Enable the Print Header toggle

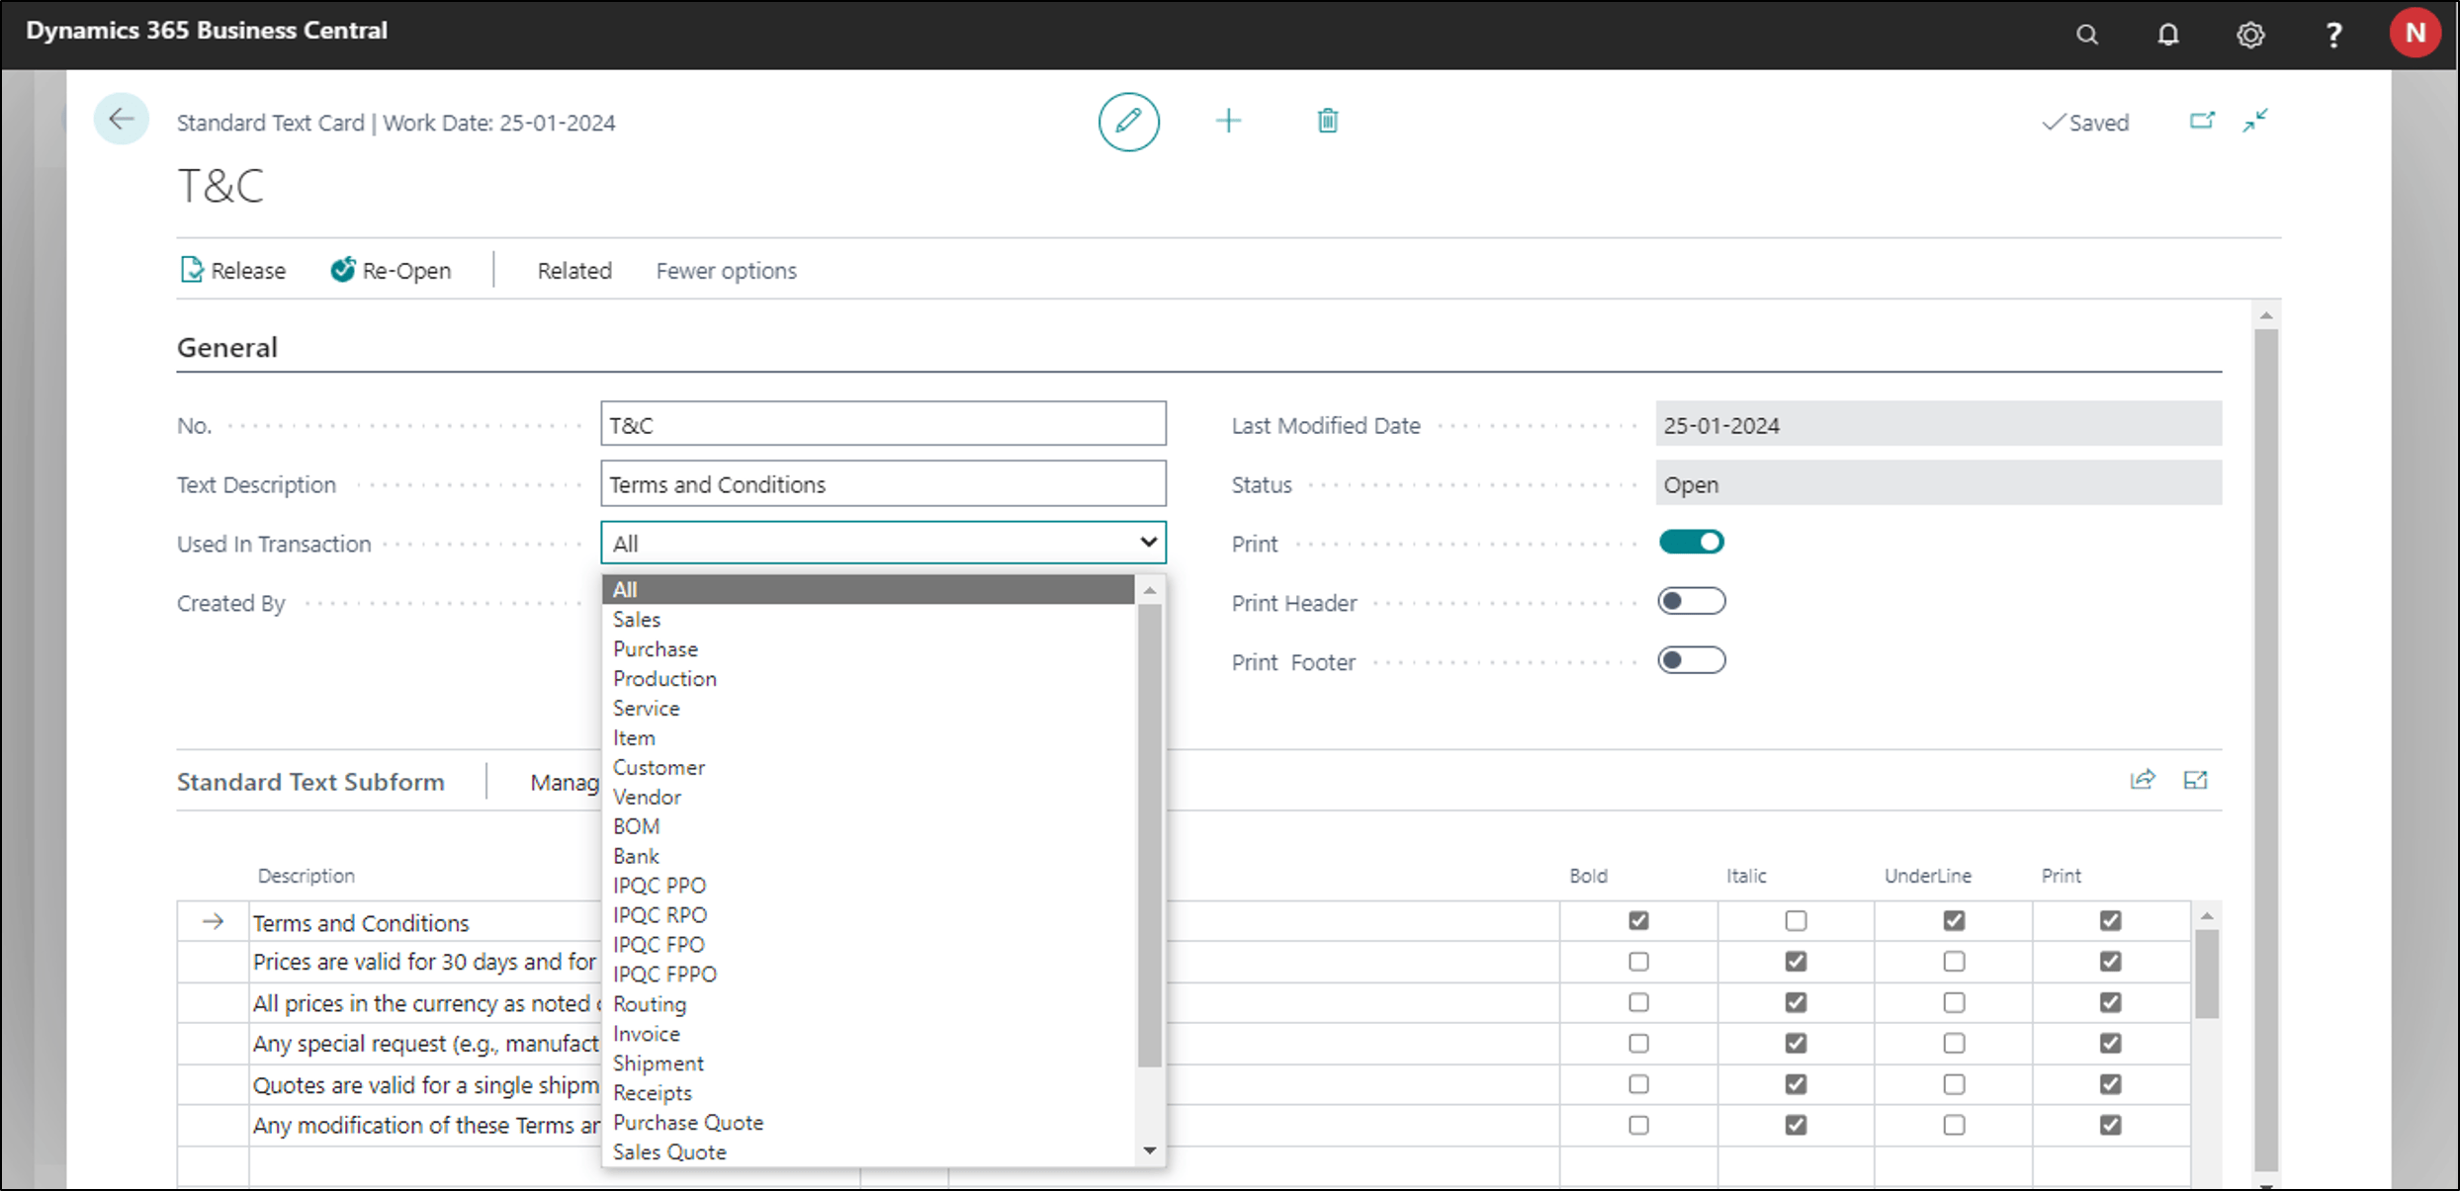pyautogui.click(x=1691, y=601)
